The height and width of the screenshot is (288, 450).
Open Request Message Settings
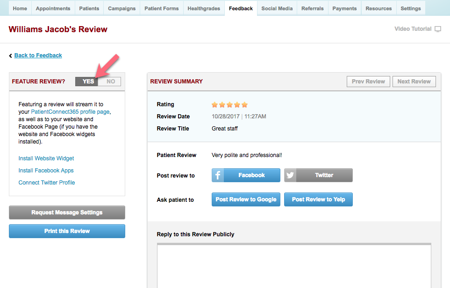click(x=67, y=213)
